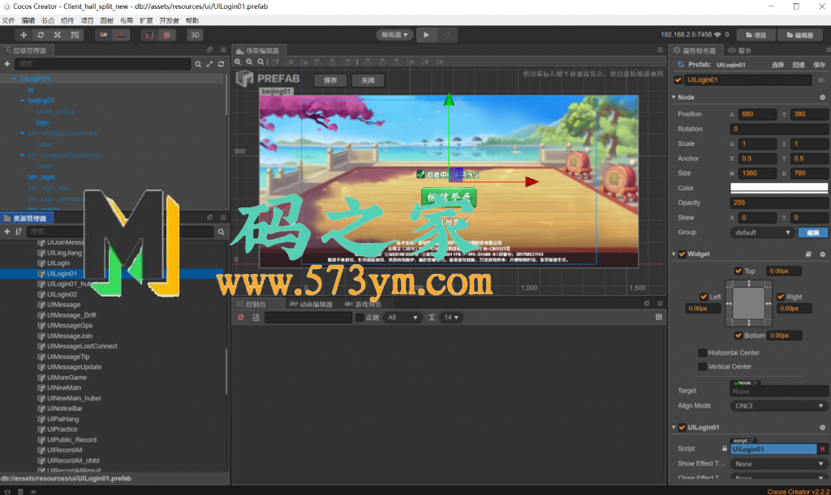Image resolution: width=831 pixels, height=495 pixels.
Task: Click search icon in hierarchy panel
Action: [x=198, y=64]
